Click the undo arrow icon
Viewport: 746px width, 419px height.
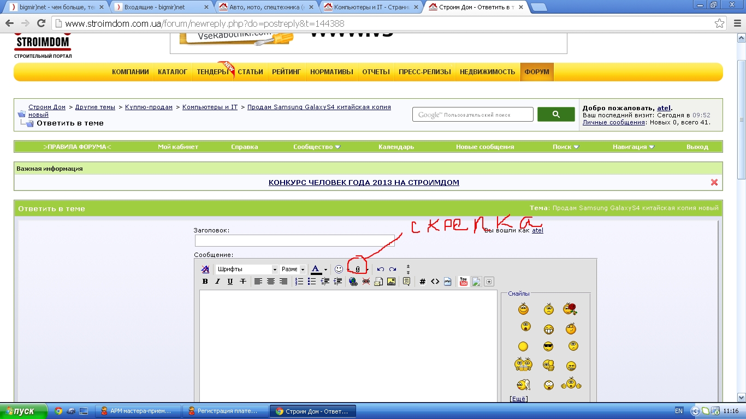point(381,269)
